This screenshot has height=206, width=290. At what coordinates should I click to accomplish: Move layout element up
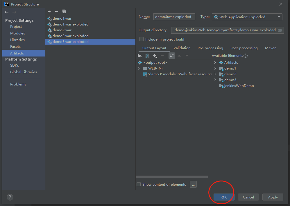(x=179, y=56)
